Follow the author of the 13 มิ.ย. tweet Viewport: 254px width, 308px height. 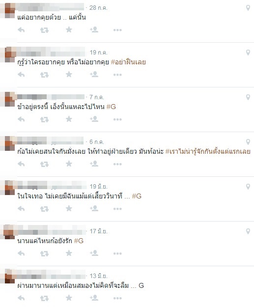tap(94, 298)
